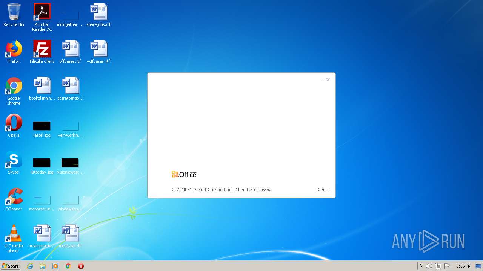Image resolution: width=483 pixels, height=271 pixels.
Task: Open the volume speaker tray icon
Action: (429, 266)
